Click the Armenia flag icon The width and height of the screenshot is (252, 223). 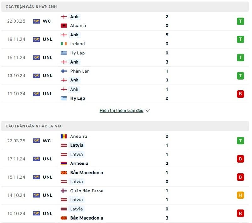pyautogui.click(x=64, y=164)
